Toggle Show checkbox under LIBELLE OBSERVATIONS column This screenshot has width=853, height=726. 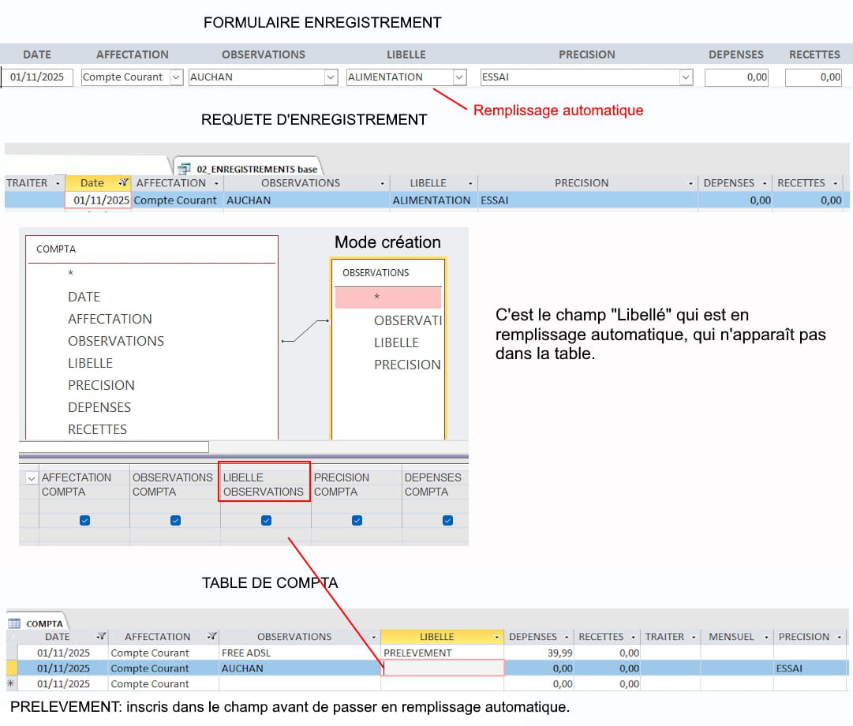click(x=266, y=520)
